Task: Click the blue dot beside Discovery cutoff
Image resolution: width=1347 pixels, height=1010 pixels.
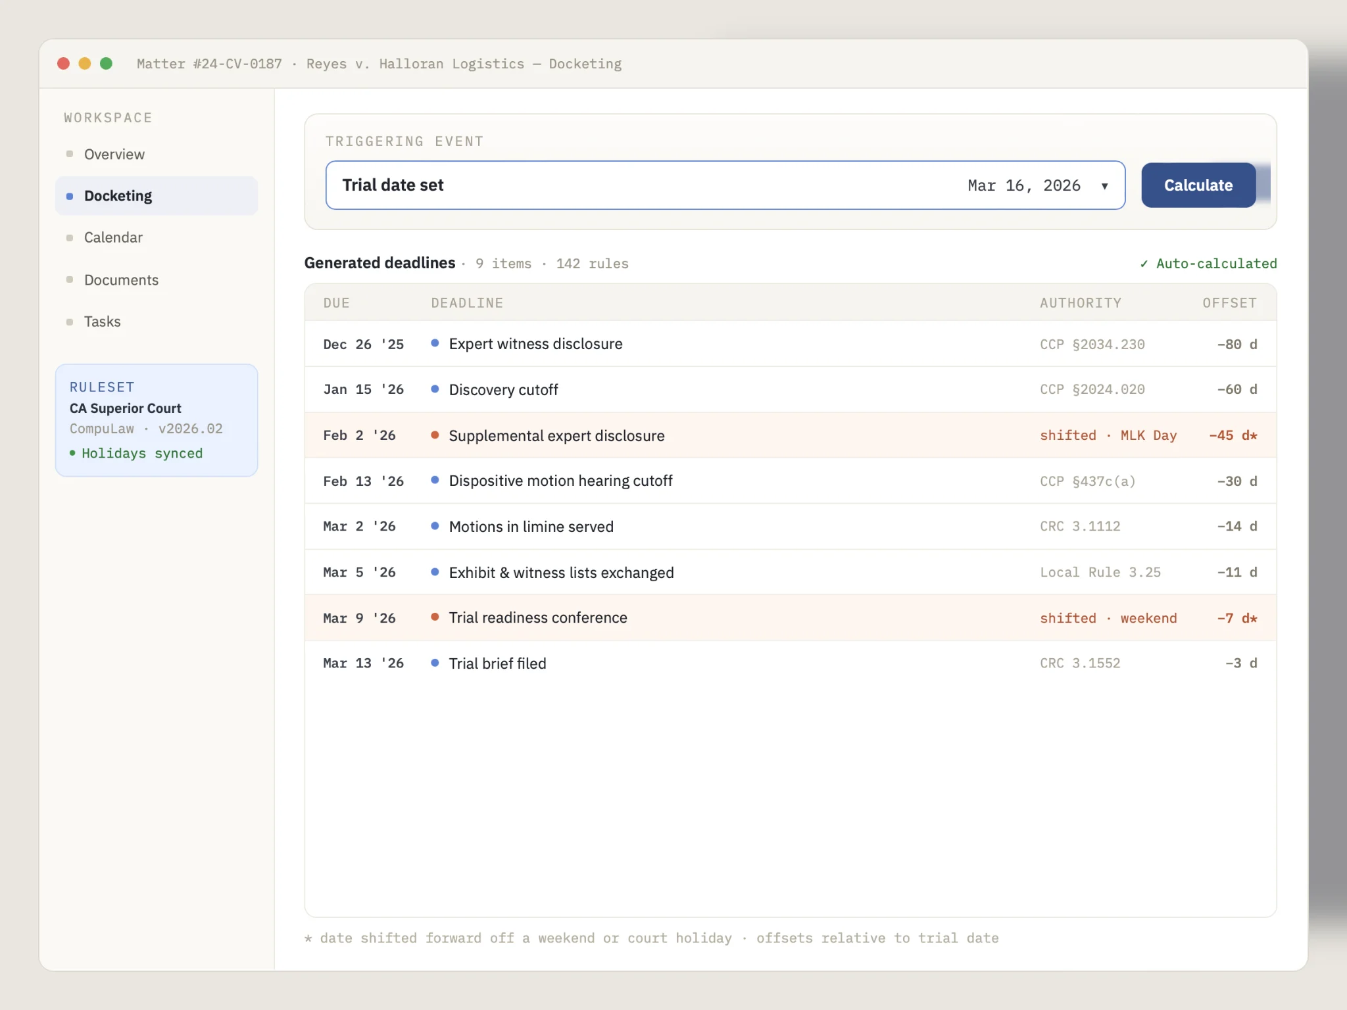Action: (x=435, y=389)
